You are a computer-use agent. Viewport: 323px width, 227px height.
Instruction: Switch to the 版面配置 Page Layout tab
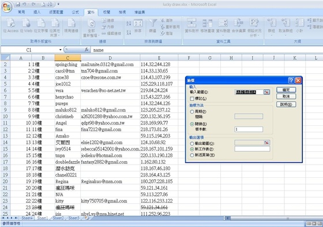point(56,12)
